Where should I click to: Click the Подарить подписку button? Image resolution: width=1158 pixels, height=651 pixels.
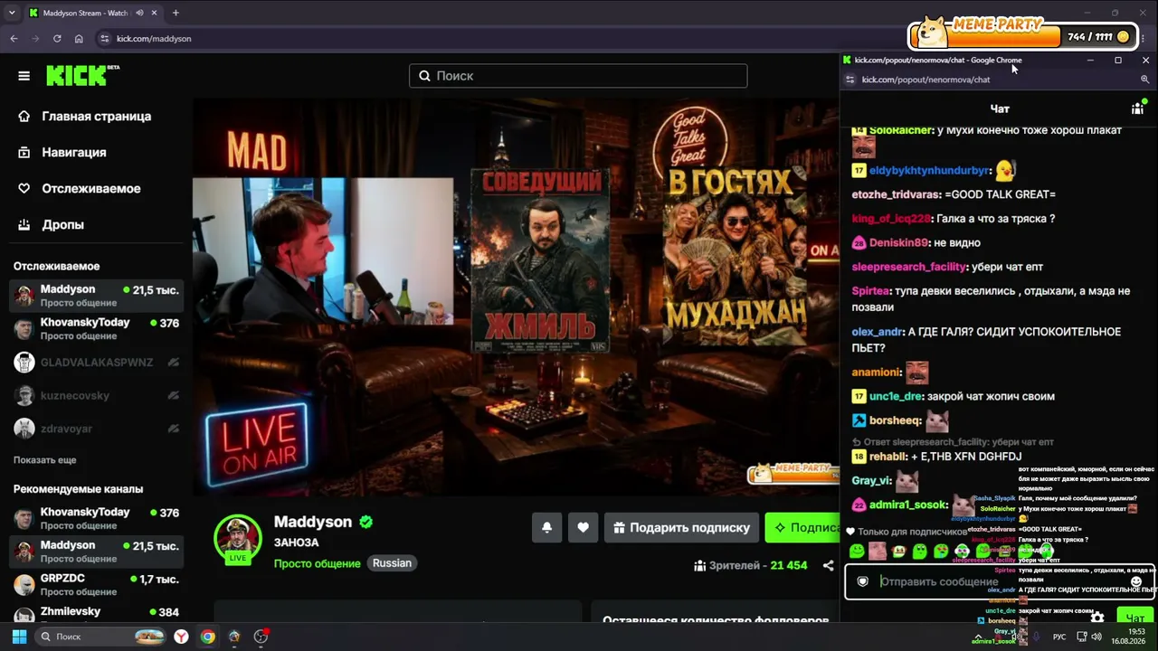(x=681, y=527)
